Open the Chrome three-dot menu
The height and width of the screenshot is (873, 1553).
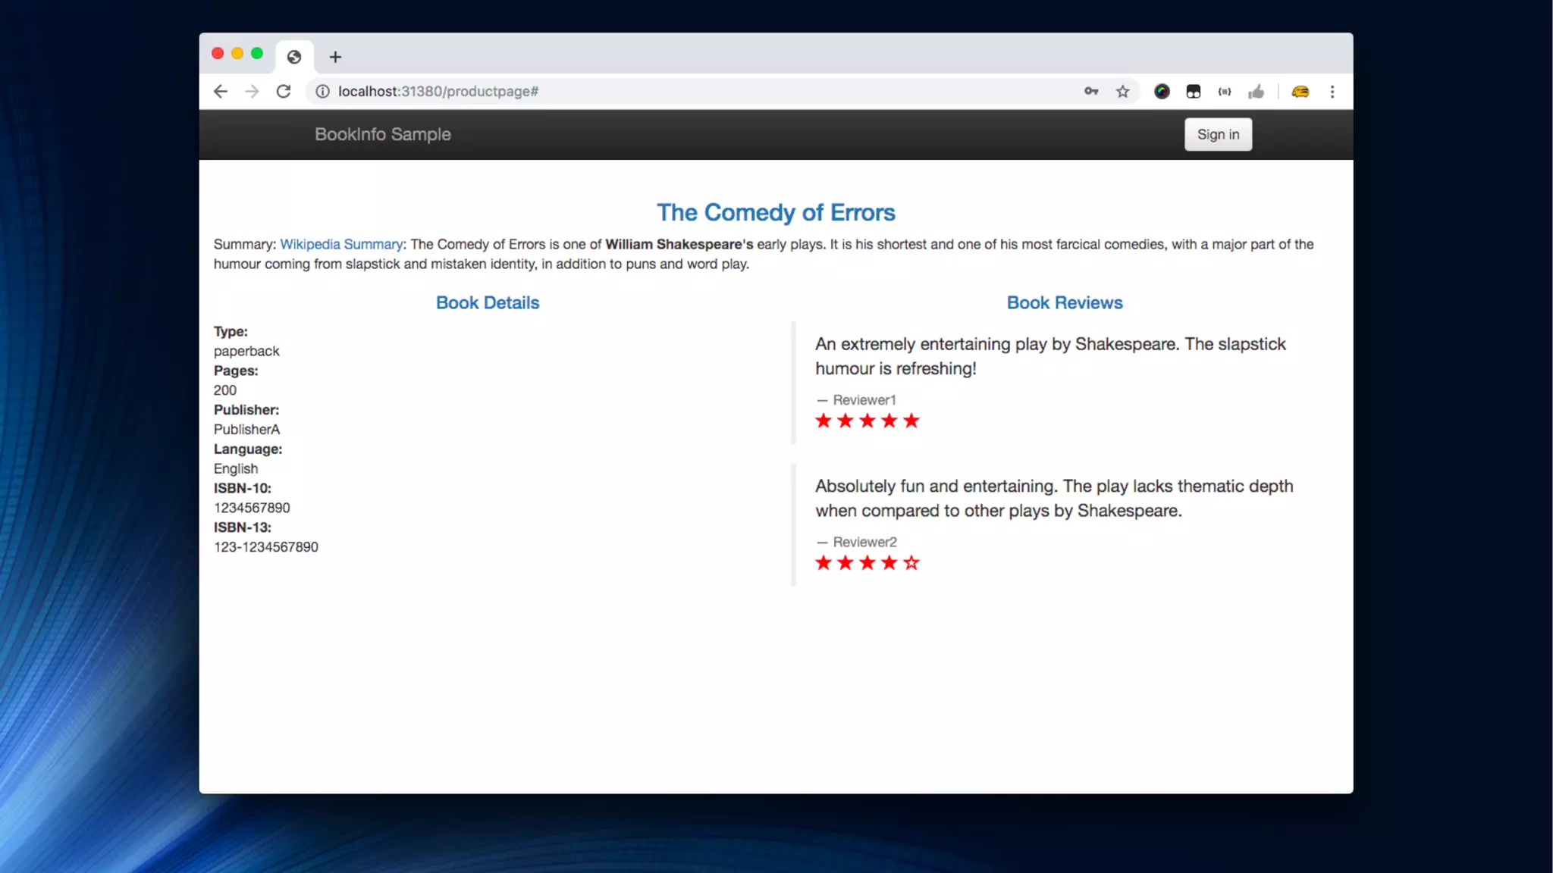click(1332, 92)
